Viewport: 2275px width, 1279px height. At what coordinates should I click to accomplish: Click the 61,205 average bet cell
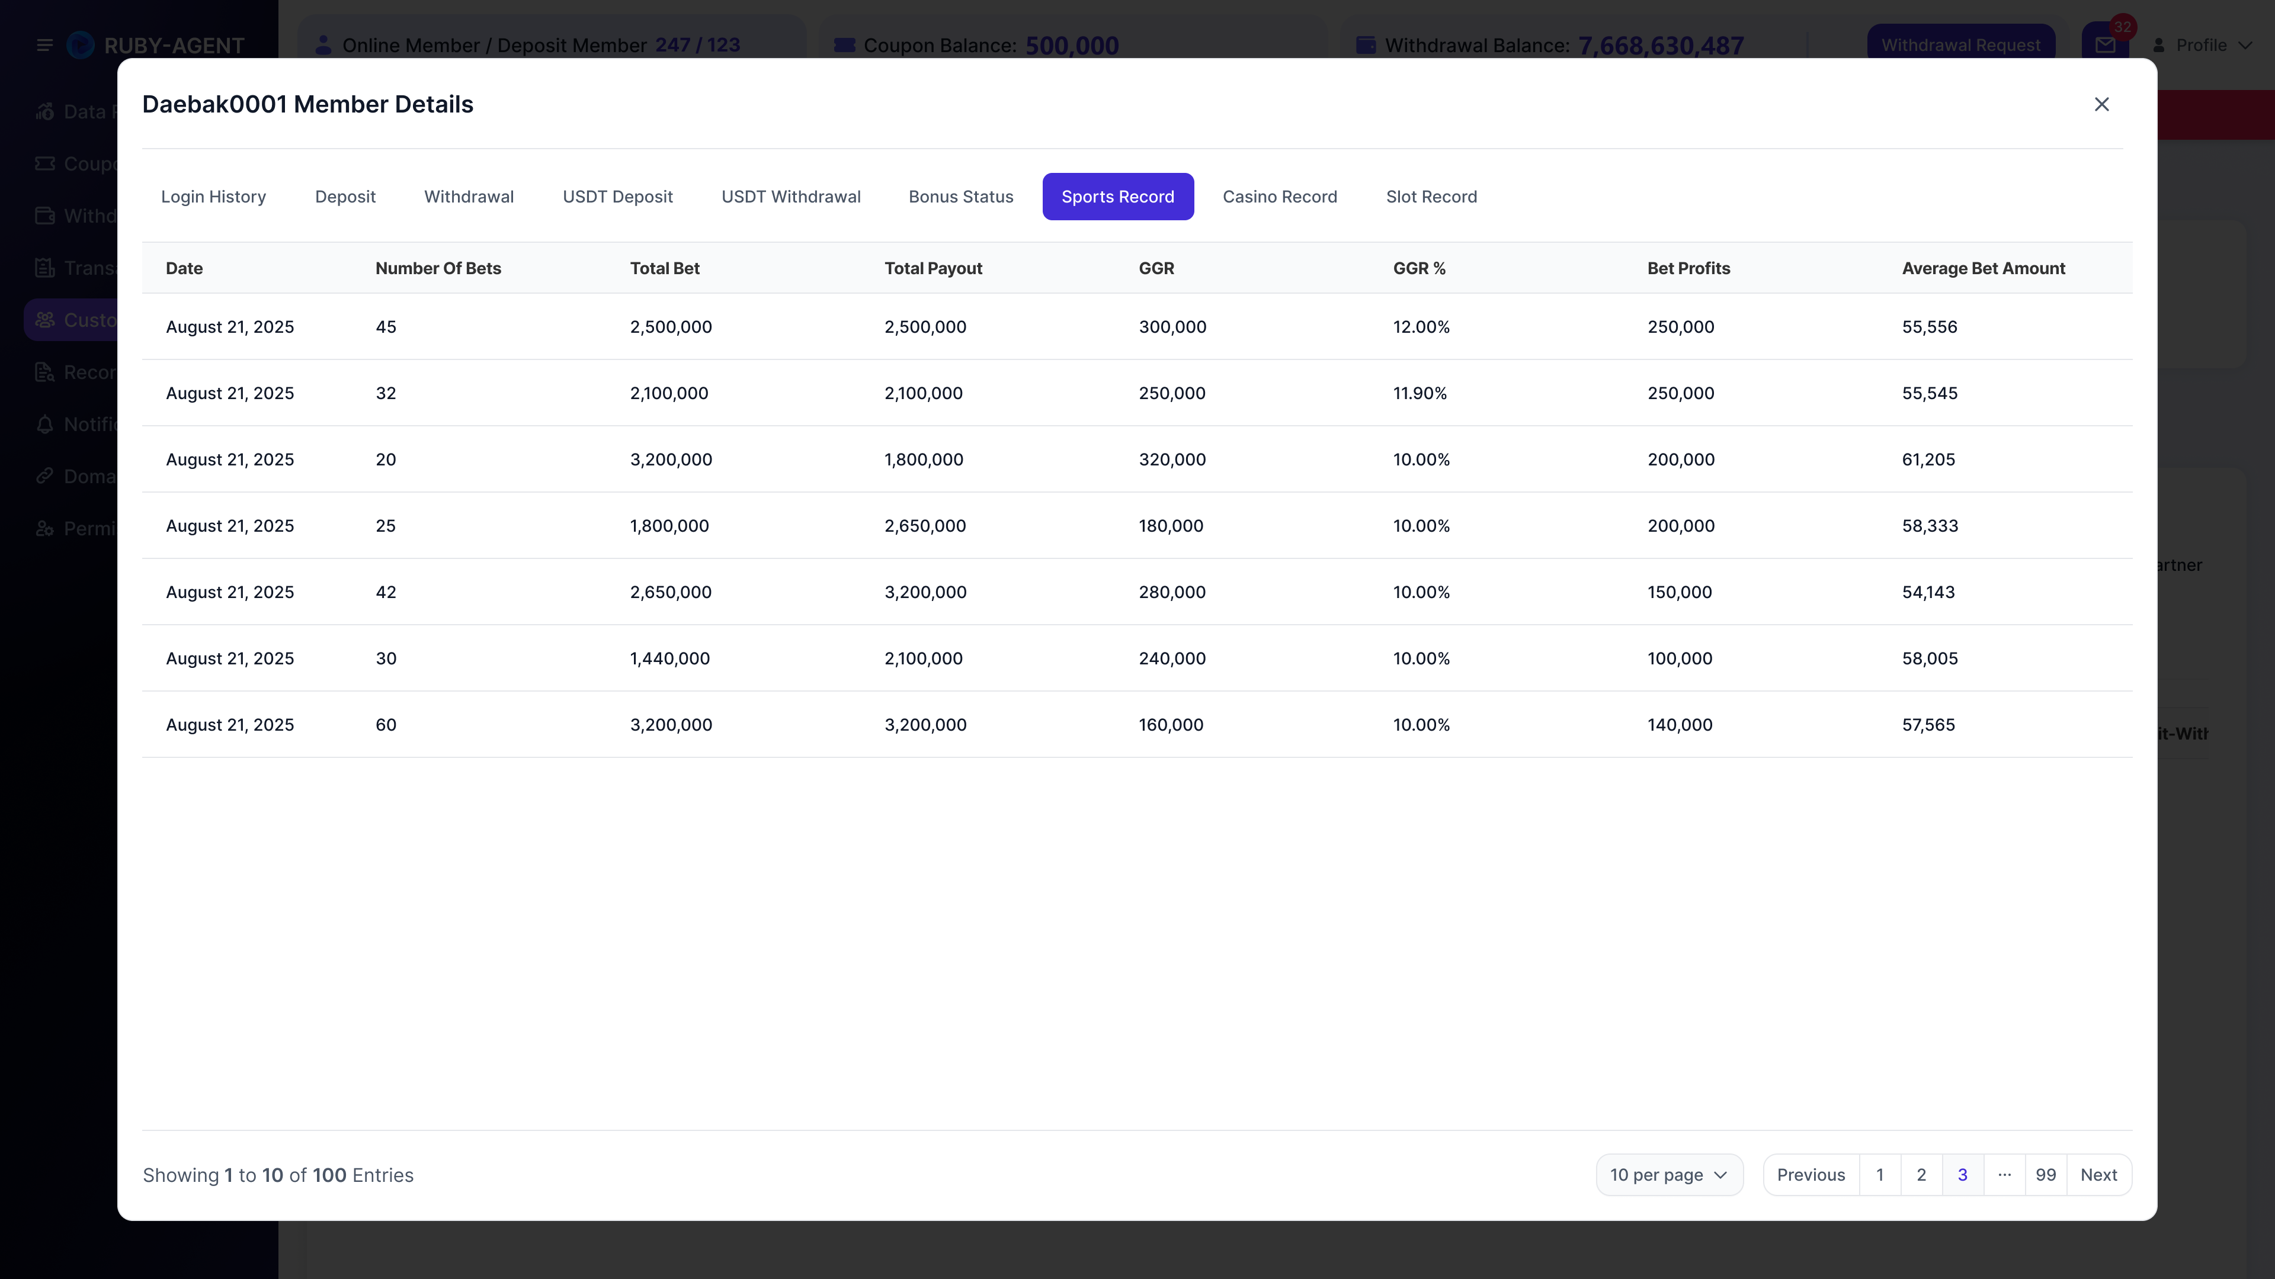pos(1928,459)
